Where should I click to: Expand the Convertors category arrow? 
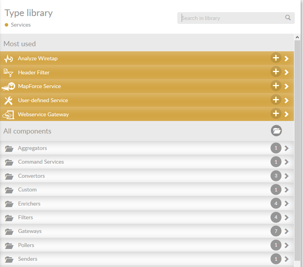(x=287, y=176)
